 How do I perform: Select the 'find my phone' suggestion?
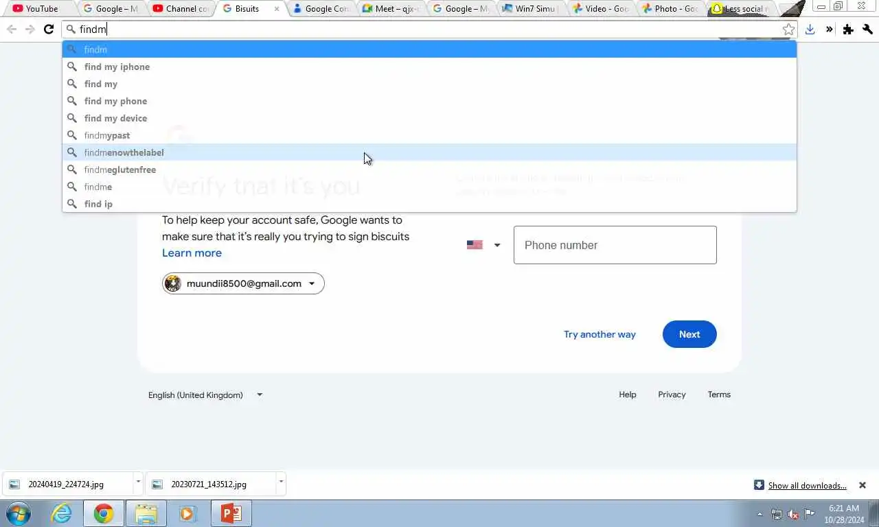coord(429,101)
